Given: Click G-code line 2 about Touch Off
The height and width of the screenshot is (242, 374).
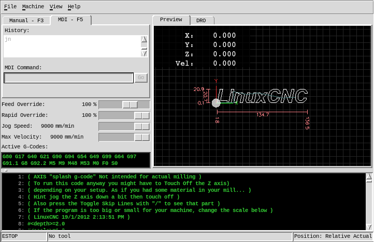Looking at the screenshot, I should coord(128,184).
